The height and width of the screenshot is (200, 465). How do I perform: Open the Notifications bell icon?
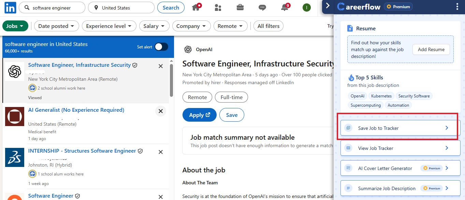point(285,7)
